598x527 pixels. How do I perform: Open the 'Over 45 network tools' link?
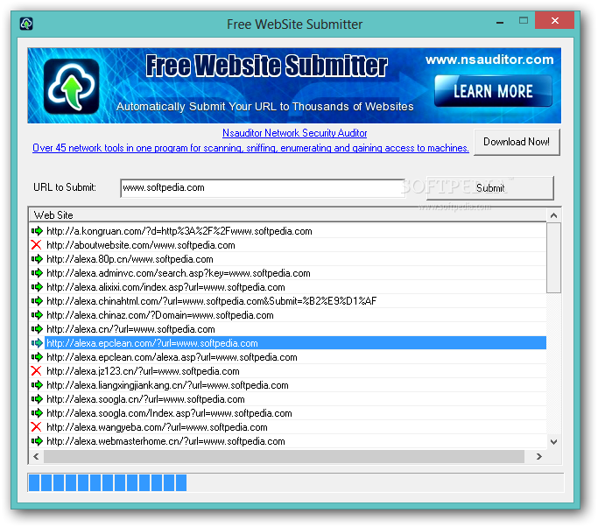coord(250,148)
